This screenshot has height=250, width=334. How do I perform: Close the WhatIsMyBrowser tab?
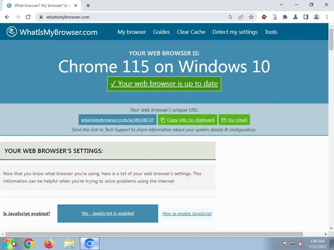(x=76, y=6)
